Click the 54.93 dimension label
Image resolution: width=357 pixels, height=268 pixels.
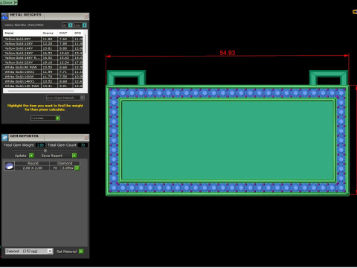click(x=228, y=53)
